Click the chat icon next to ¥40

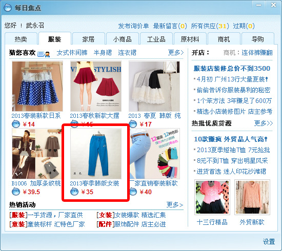coord(133,192)
